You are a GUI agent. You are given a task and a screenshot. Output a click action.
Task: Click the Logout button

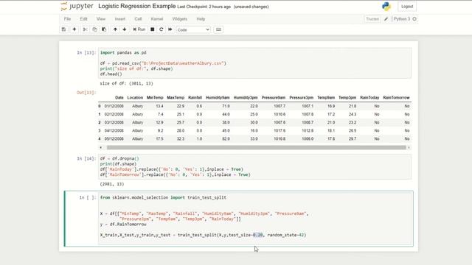(407, 7)
